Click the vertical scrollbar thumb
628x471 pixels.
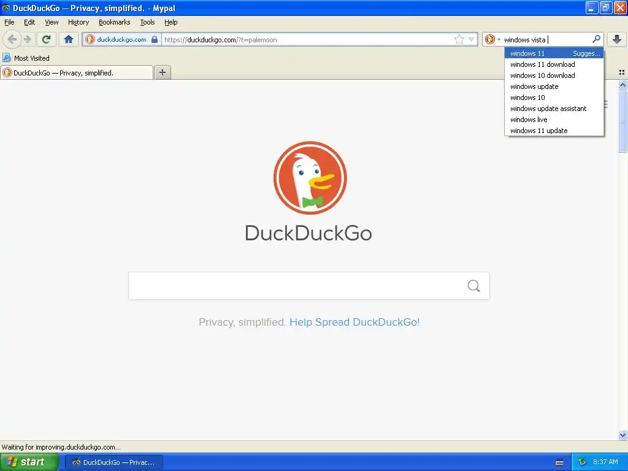[622, 121]
